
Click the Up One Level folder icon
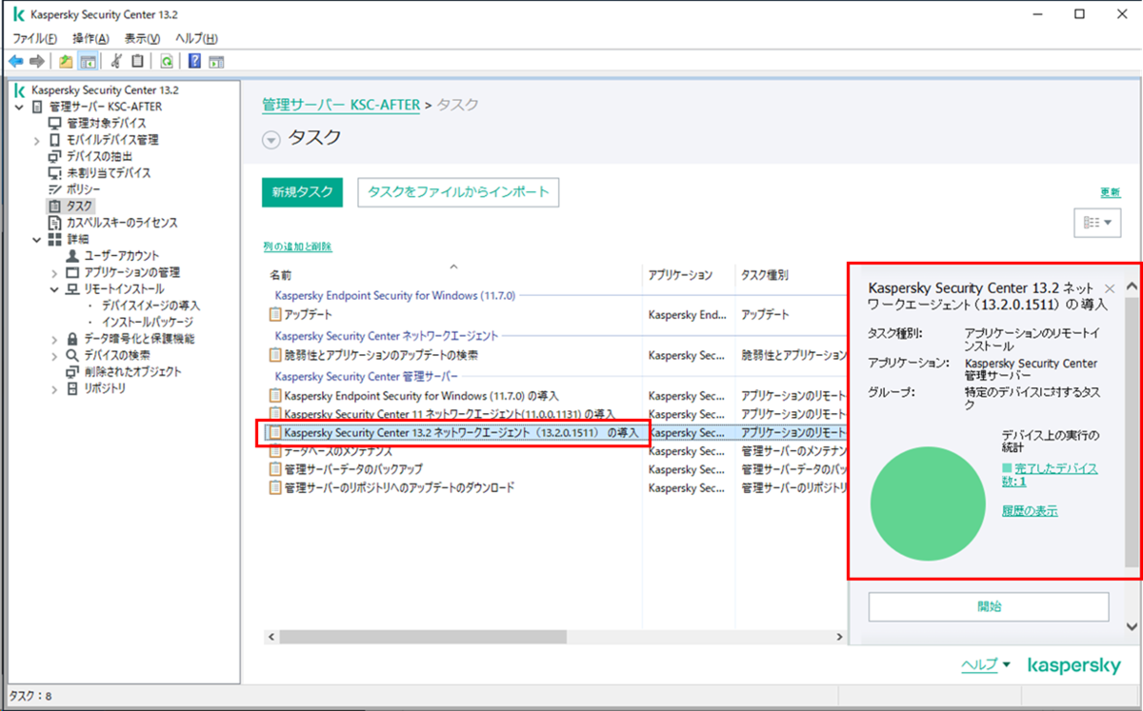66,61
